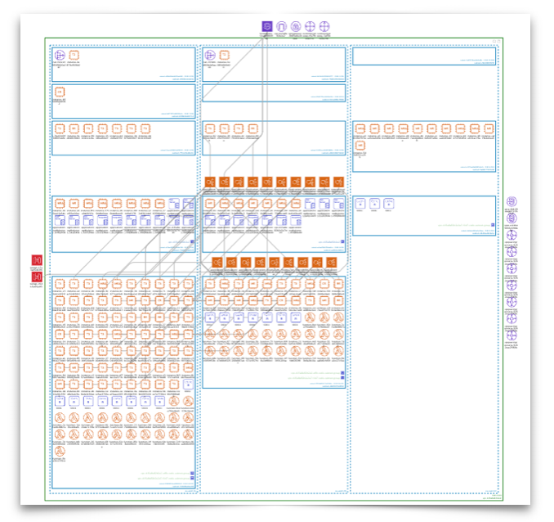Select the first instance in the third middle subnet
Viewport: 554px width, 522px height.
pyautogui.click(x=210, y=128)
